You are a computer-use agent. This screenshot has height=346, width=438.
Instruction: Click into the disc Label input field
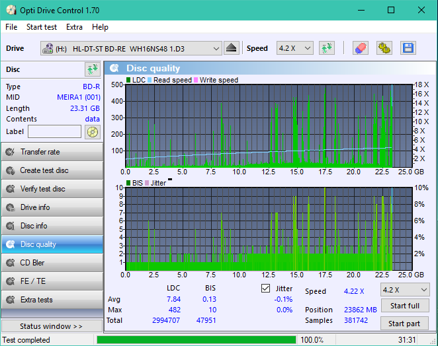[x=54, y=131]
